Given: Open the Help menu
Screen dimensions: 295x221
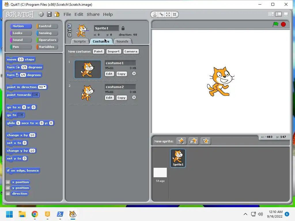Looking at the screenshot, I should [x=108, y=14].
